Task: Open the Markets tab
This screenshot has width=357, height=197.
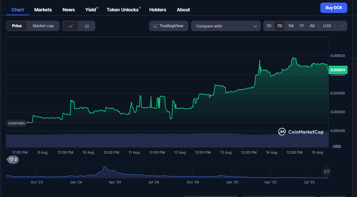Action: pos(43,10)
